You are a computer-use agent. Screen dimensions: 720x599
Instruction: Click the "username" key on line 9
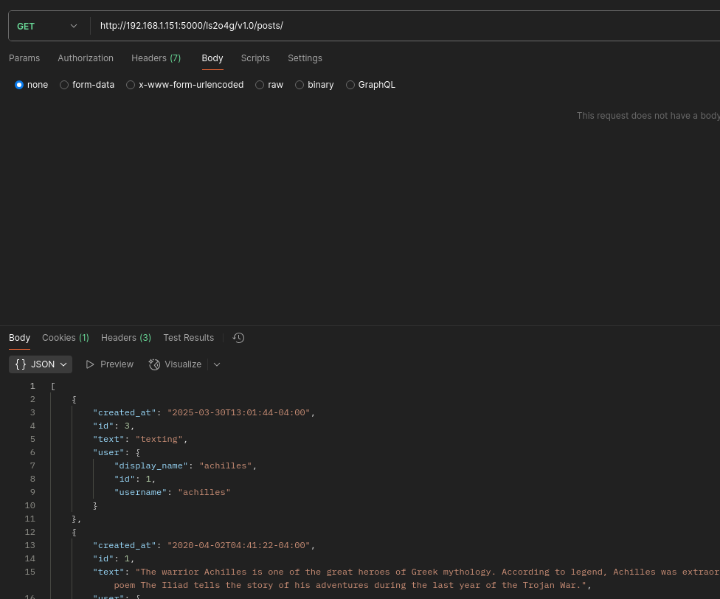(140, 493)
